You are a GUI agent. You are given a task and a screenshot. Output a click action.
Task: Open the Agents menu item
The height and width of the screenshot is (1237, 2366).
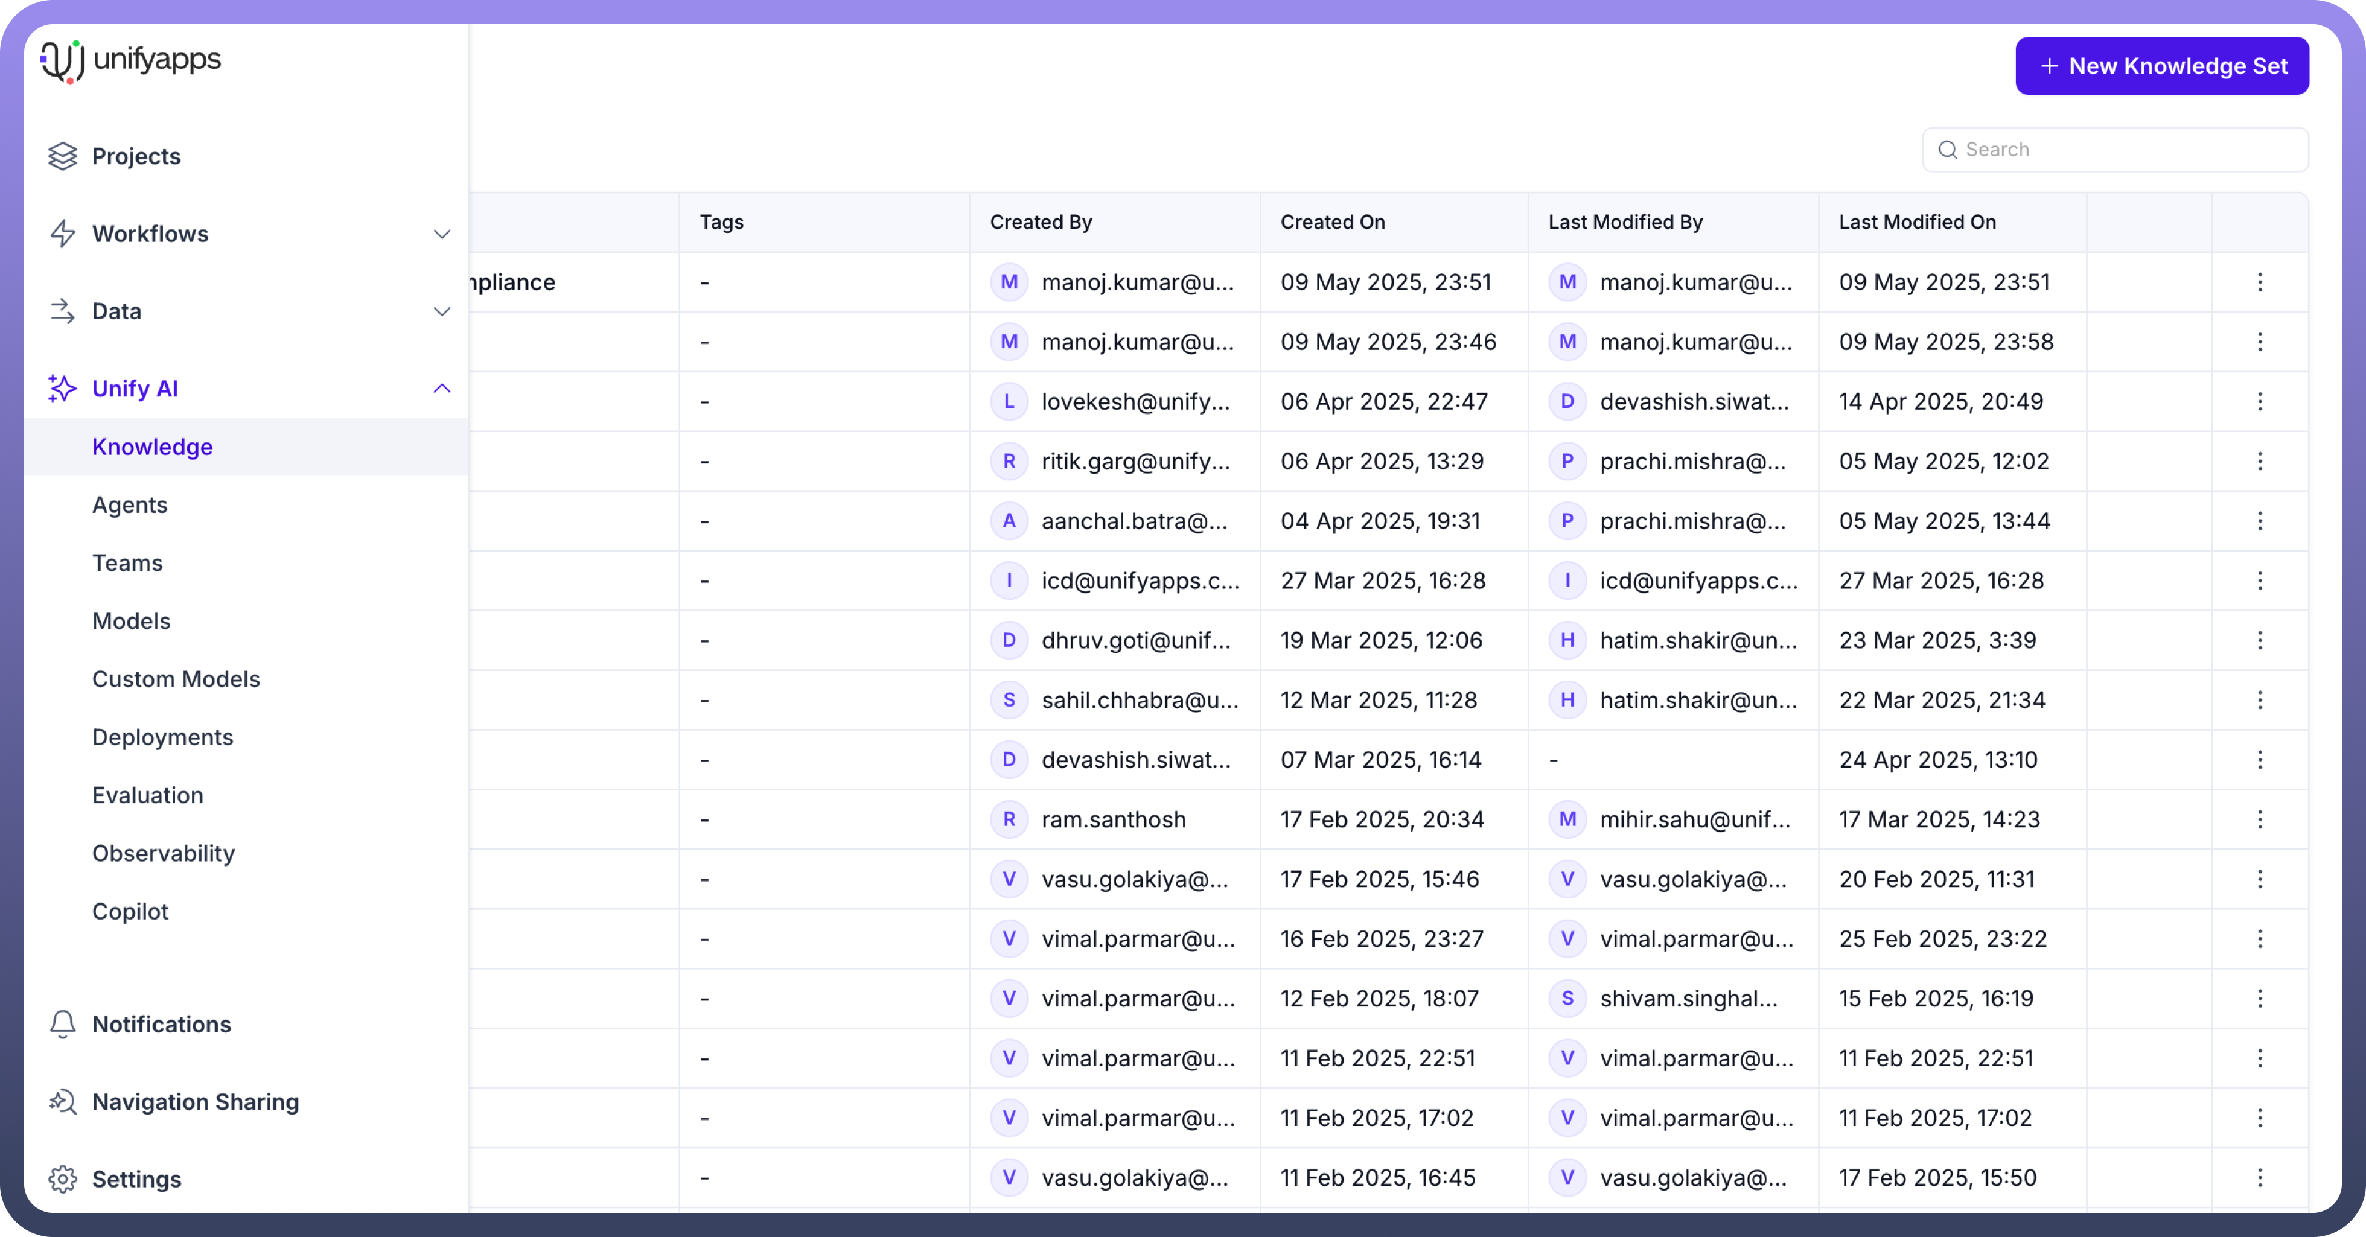click(130, 505)
